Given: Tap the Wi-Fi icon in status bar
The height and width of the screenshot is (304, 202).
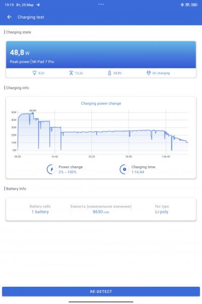Looking at the screenshot, I should click(187, 5).
